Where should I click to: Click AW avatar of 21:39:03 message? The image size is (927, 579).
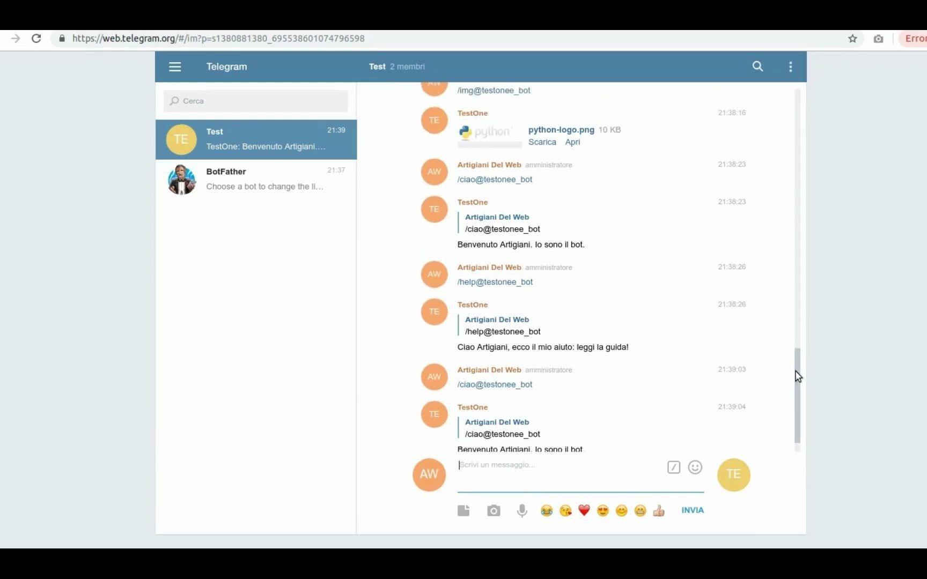(434, 377)
